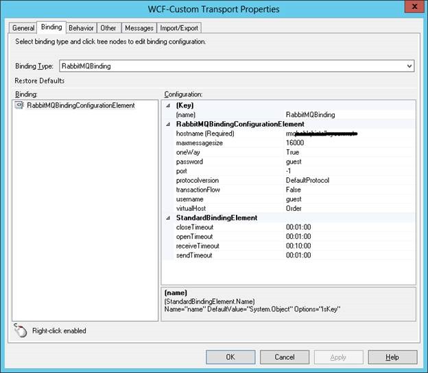Select the Binding tab
Viewport: 428px width, 373px height.
[x=51, y=27]
